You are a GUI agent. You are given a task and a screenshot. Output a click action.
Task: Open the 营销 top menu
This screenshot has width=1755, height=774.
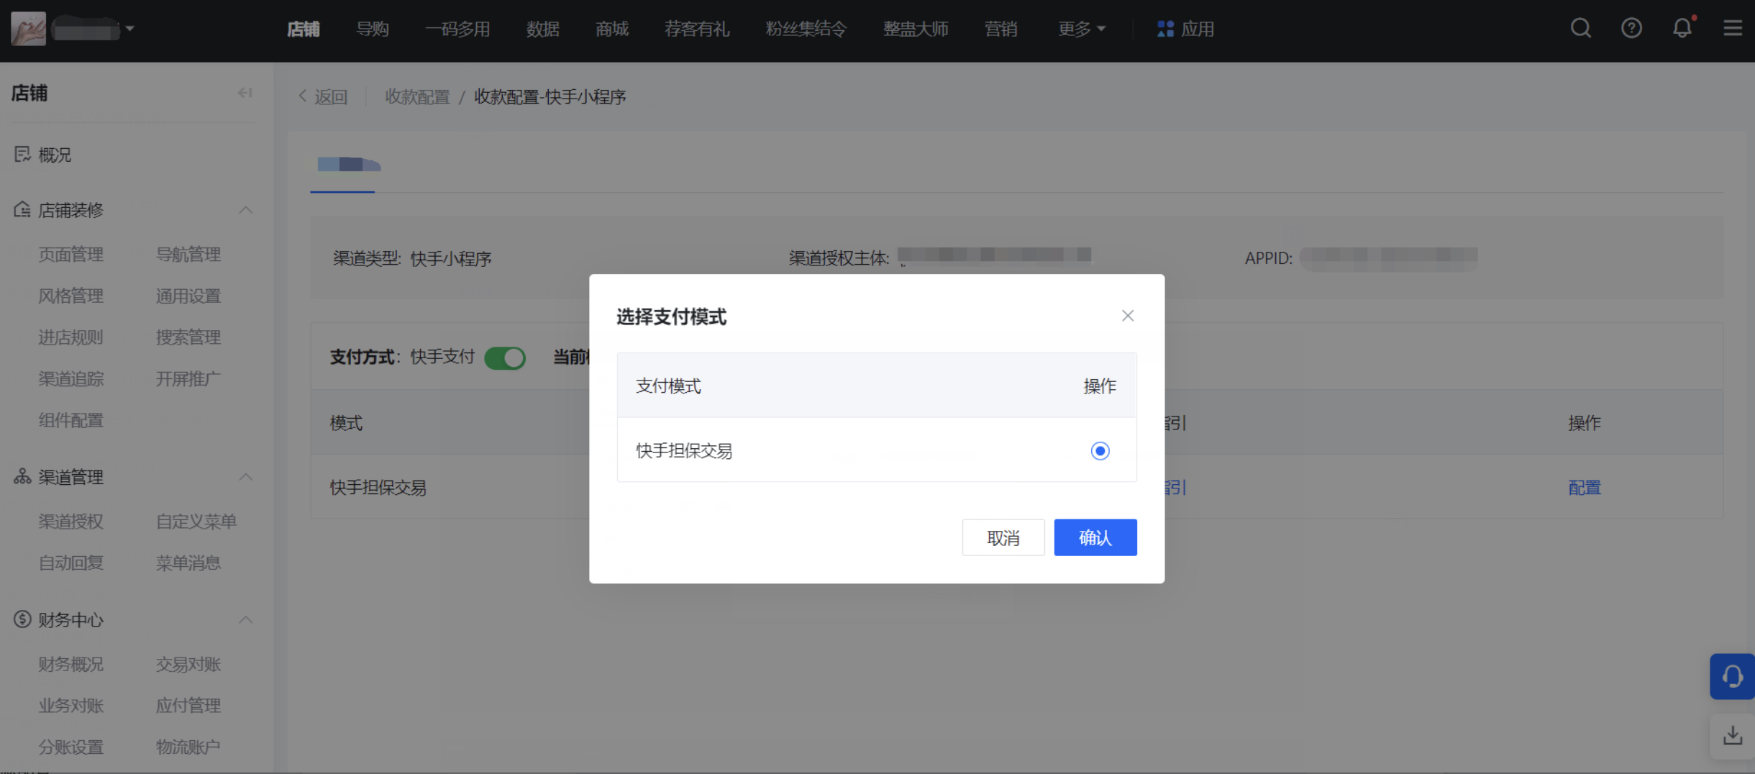1000,29
